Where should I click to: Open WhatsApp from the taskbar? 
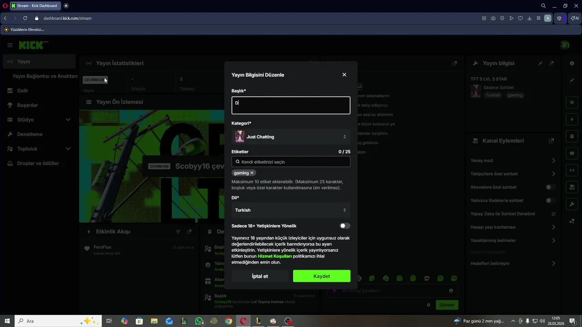[199, 321]
